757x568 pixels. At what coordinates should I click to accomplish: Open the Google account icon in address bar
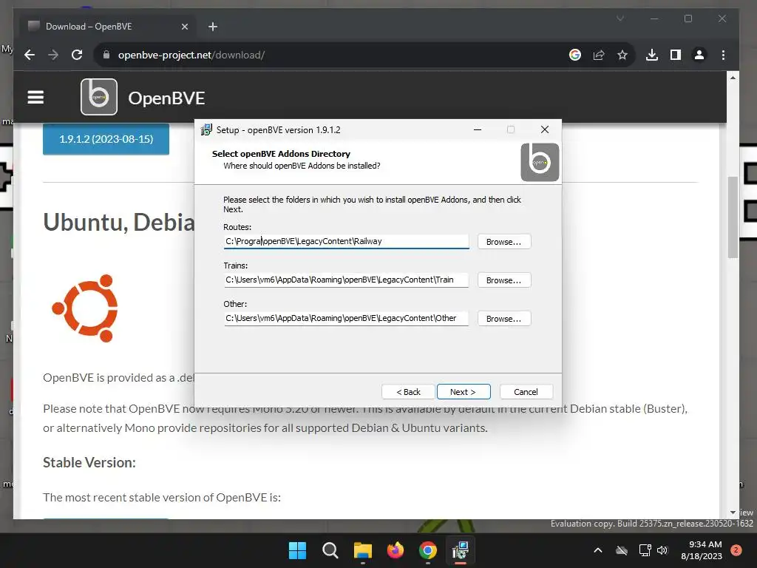pos(574,55)
